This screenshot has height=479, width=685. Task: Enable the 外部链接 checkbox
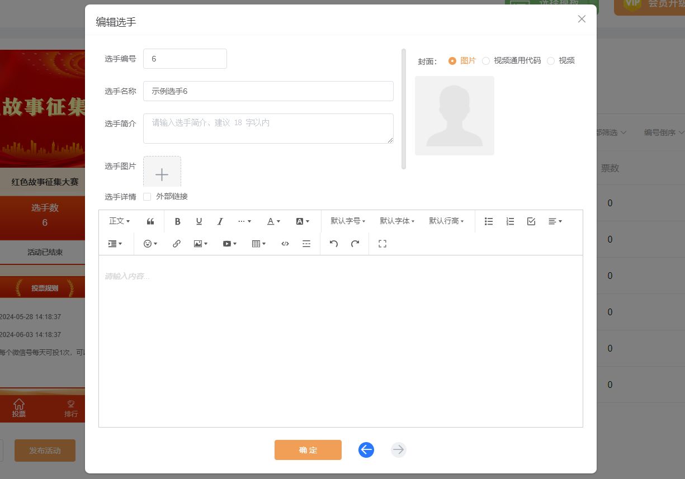[147, 196]
